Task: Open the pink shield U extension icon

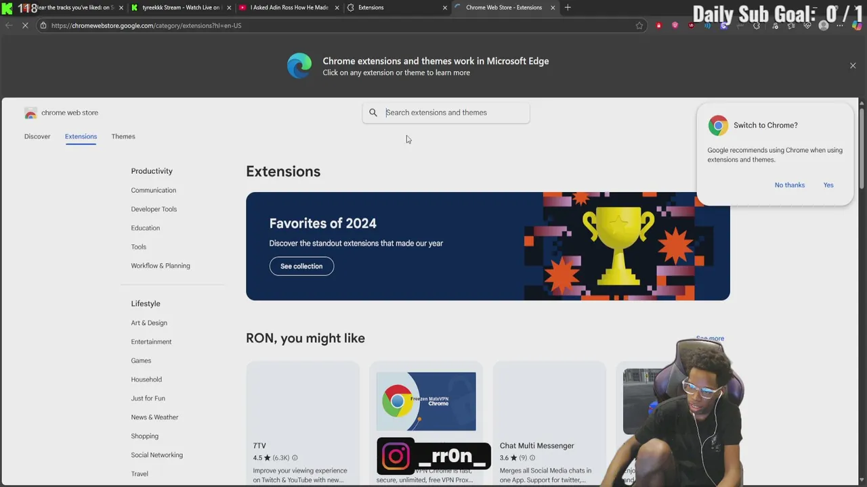Action: pos(675,26)
